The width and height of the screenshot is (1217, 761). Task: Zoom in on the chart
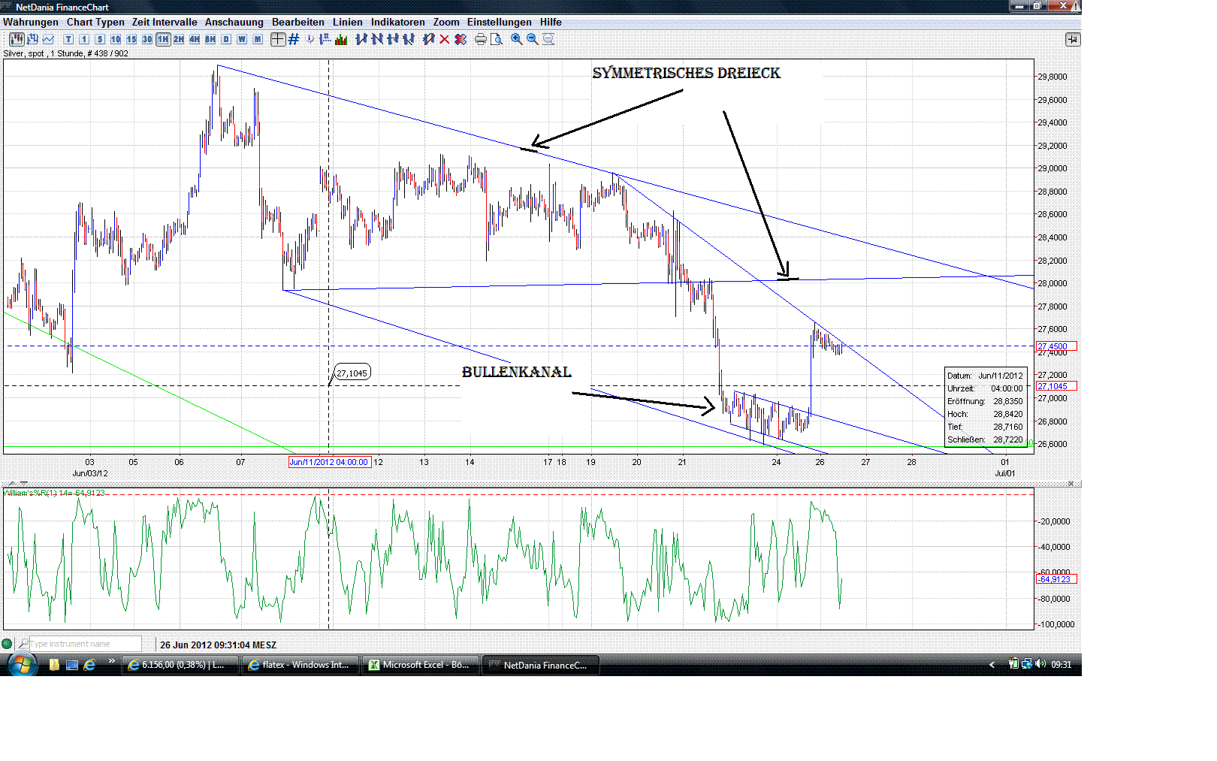pyautogui.click(x=516, y=39)
